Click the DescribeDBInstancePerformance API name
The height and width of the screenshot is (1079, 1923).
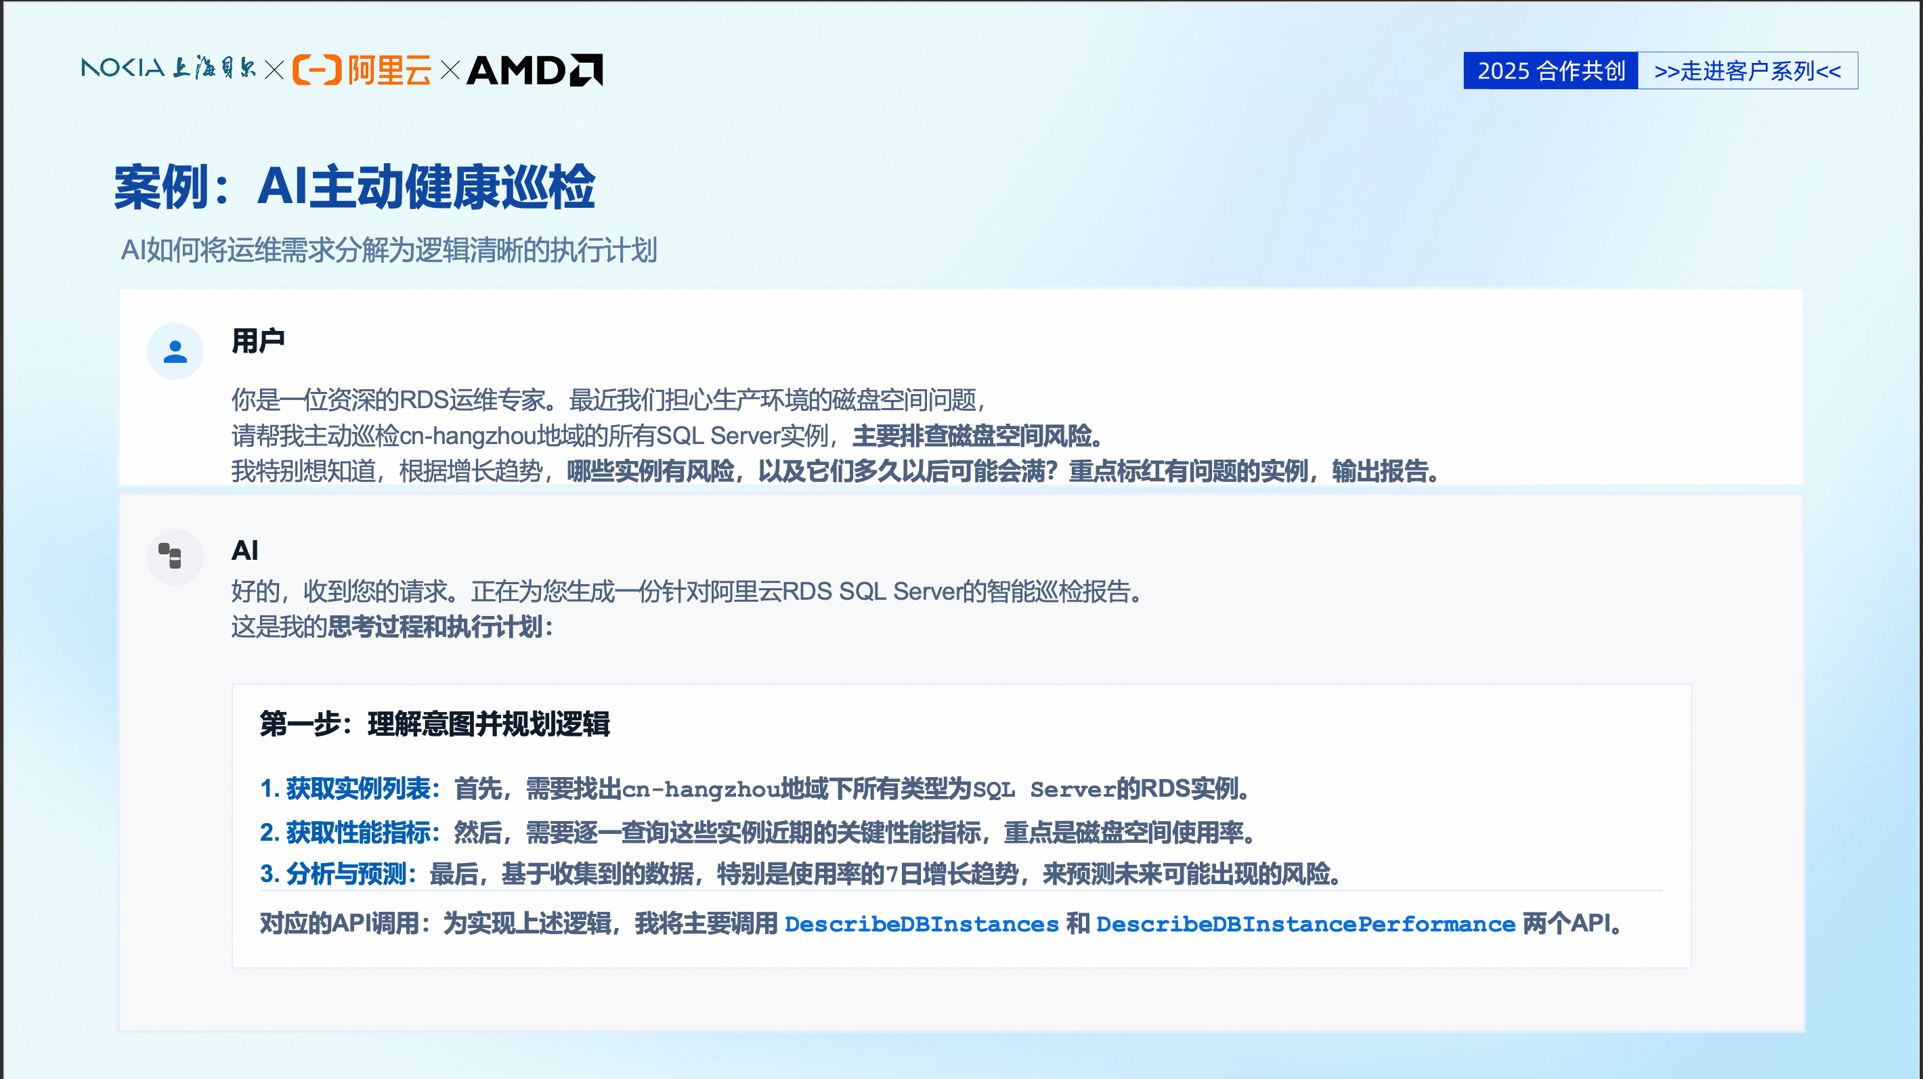[x=1305, y=924]
